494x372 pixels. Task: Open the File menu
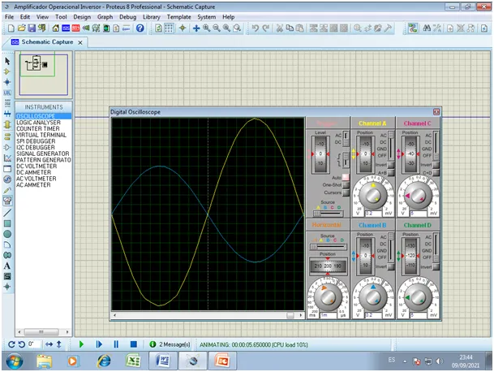click(x=9, y=17)
